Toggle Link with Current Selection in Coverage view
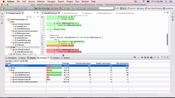175x98 pixels. (x=158, y=57)
